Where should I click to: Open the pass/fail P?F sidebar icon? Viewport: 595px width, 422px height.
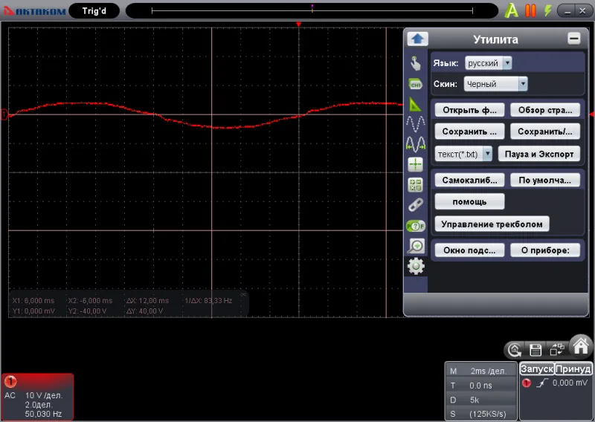[x=416, y=227]
